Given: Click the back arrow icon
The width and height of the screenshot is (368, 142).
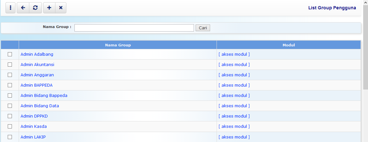Looking at the screenshot, I should [x=23, y=8].
